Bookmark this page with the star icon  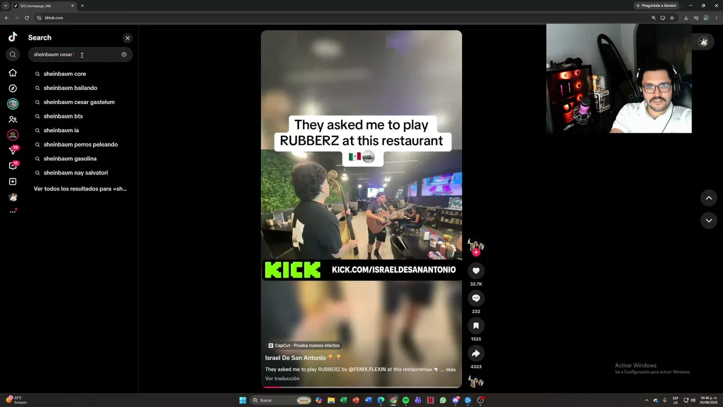pos(672,18)
